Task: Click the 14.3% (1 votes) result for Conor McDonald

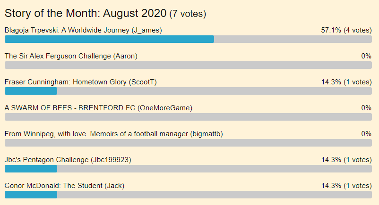Action: [346, 186]
